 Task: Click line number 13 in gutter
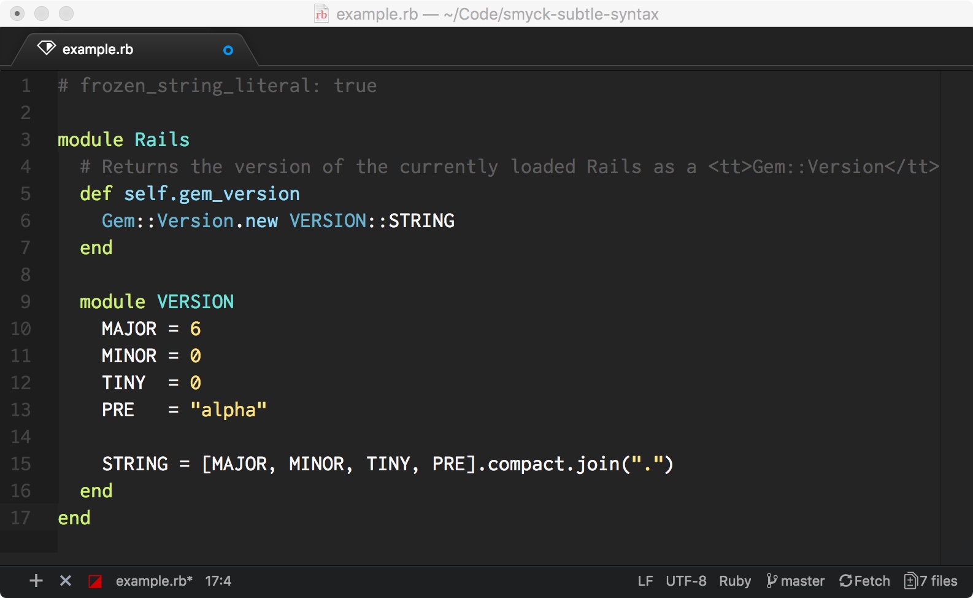tap(20, 410)
